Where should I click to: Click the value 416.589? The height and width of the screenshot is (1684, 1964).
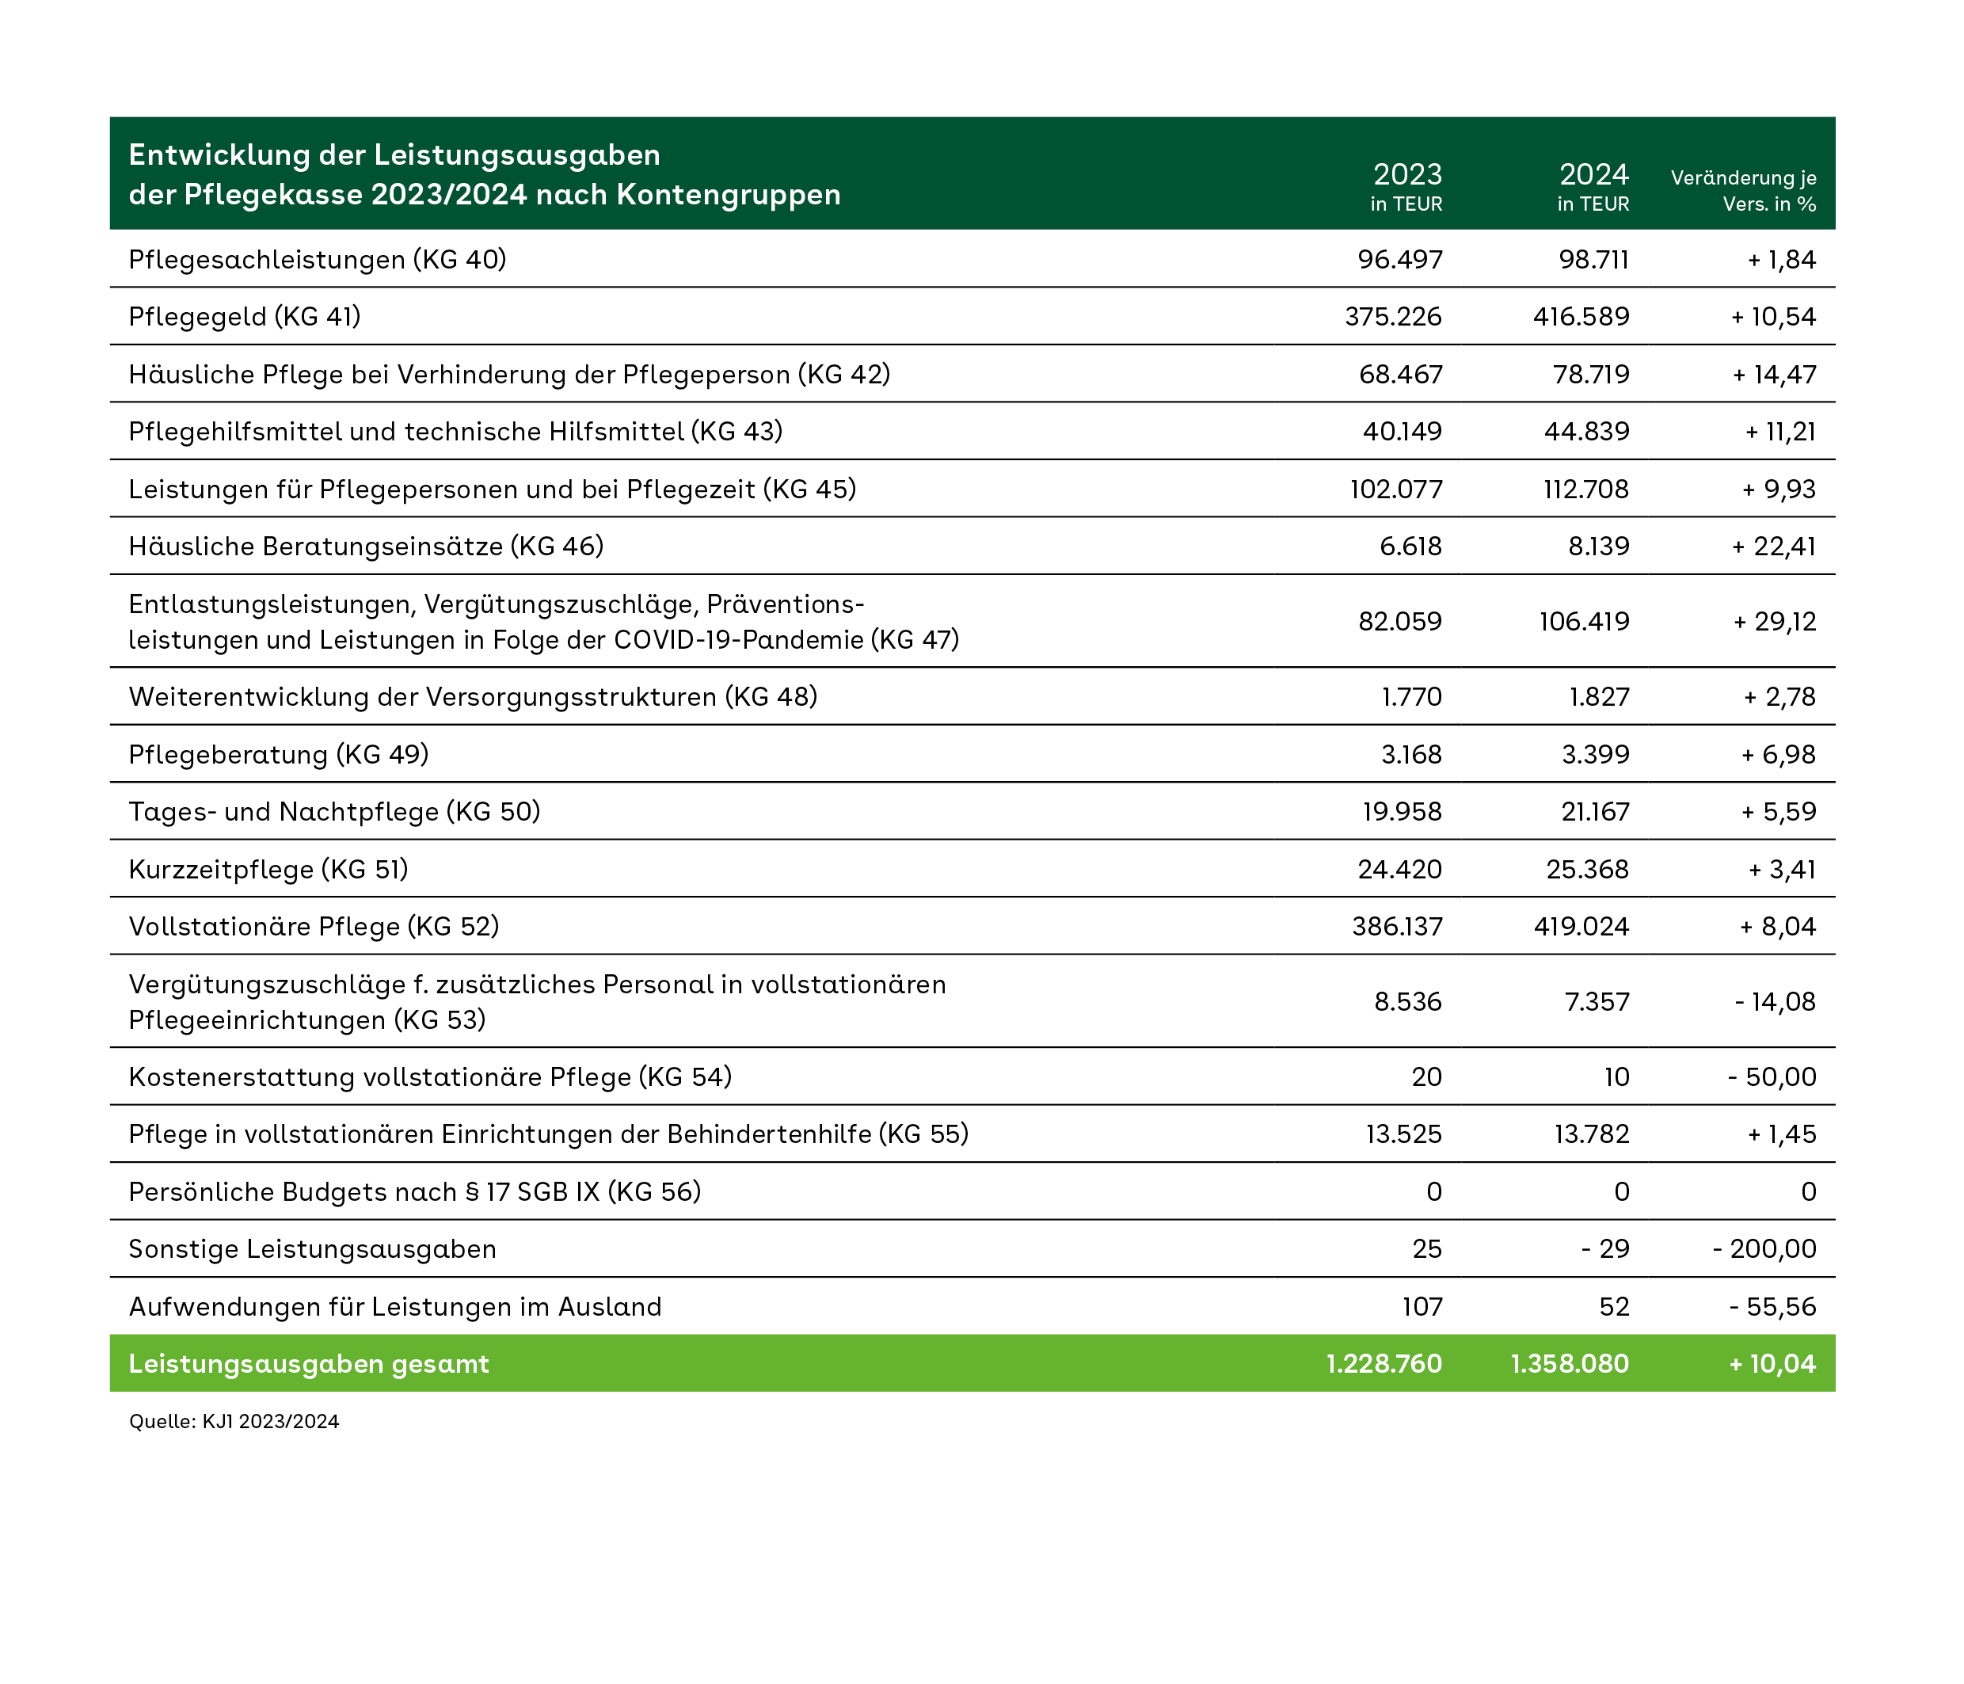tap(1581, 316)
